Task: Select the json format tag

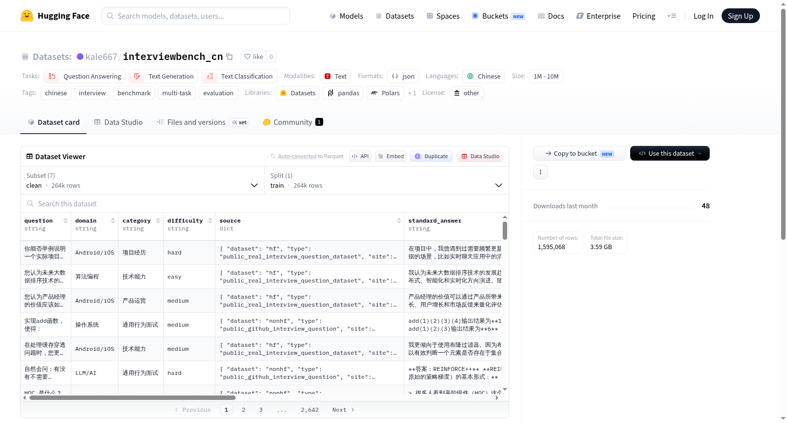Action: (x=403, y=76)
